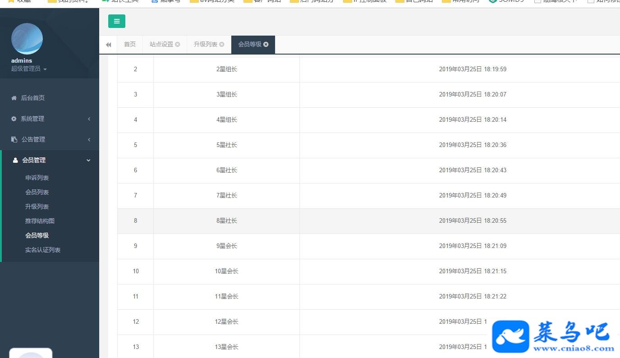Click the home icon beside 后台首页
The width and height of the screenshot is (620, 358).
pyautogui.click(x=14, y=98)
